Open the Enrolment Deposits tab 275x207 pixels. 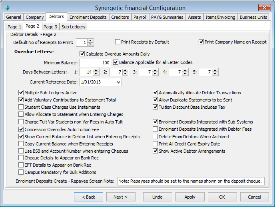pyautogui.click(x=88, y=17)
